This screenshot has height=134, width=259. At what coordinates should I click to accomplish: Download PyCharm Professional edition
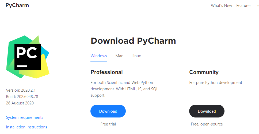(108, 111)
